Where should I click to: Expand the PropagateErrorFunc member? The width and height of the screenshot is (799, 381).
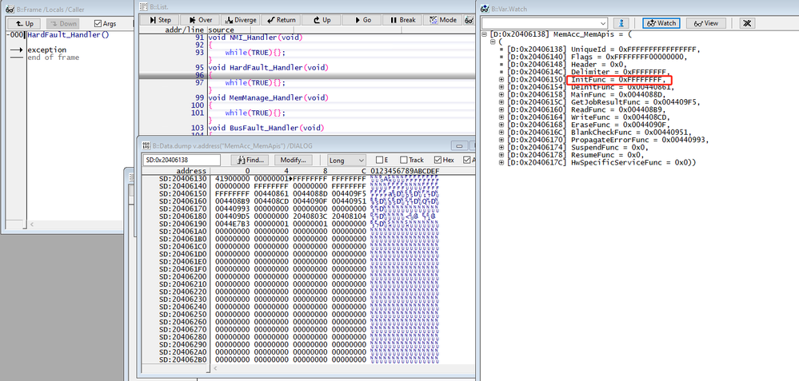click(501, 140)
